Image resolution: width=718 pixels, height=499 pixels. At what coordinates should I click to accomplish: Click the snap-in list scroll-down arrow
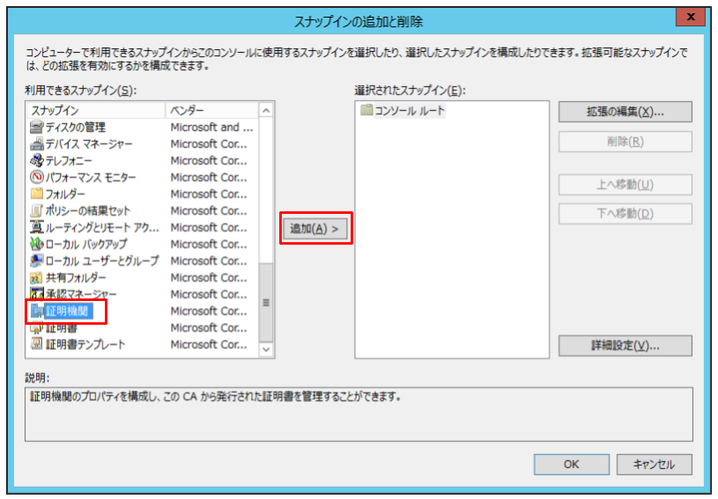click(266, 349)
